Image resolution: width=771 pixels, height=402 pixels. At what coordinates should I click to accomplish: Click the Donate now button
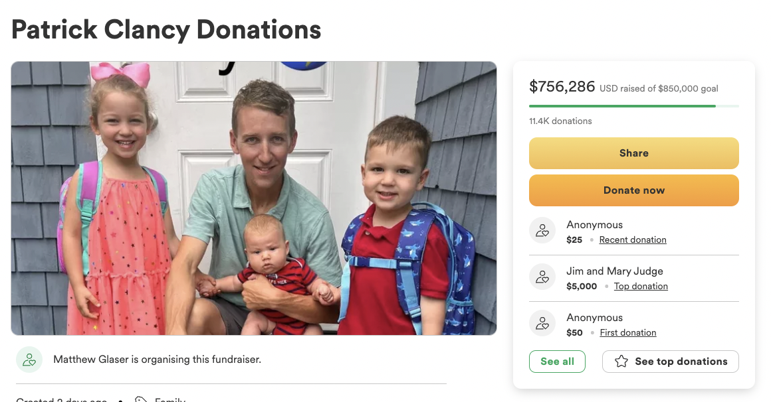[x=634, y=190]
